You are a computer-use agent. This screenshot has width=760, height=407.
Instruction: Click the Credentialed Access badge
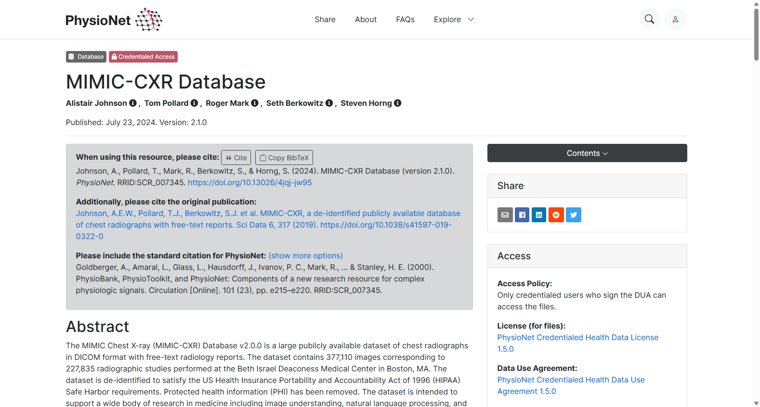pyautogui.click(x=143, y=57)
